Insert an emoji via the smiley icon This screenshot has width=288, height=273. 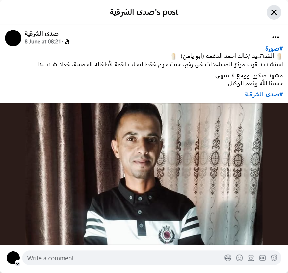239,258
